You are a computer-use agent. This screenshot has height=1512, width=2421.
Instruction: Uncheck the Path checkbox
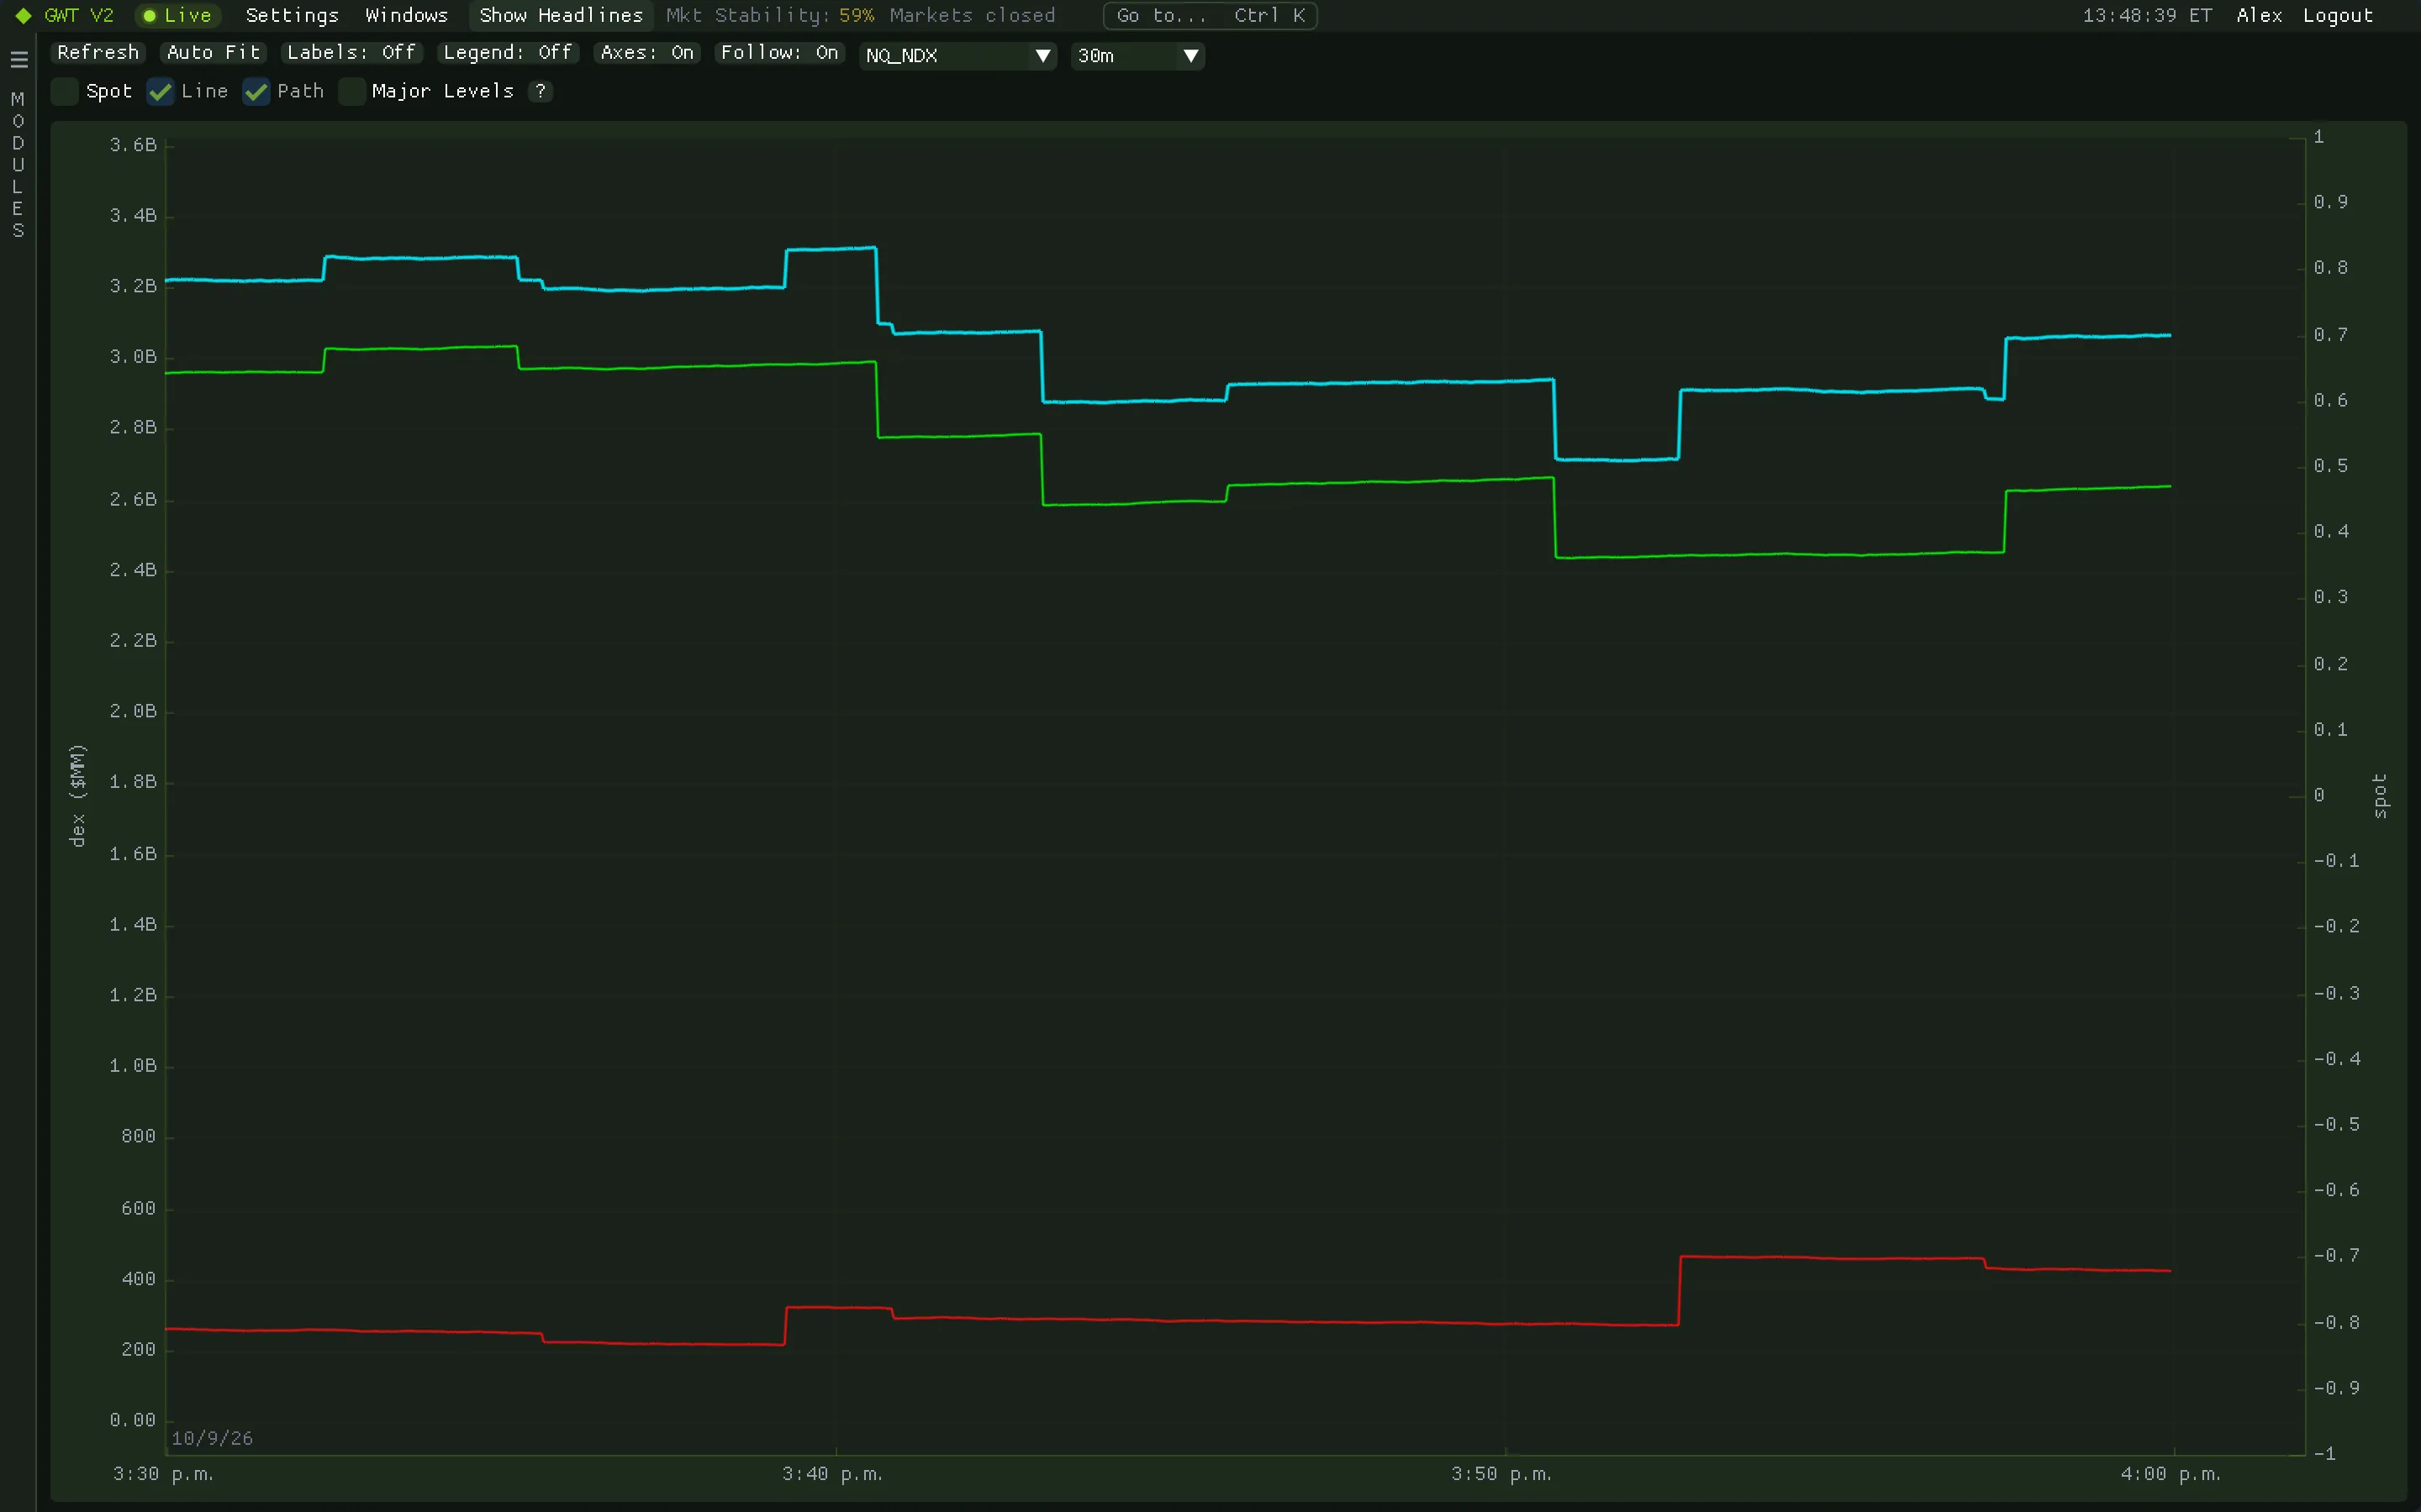point(256,91)
